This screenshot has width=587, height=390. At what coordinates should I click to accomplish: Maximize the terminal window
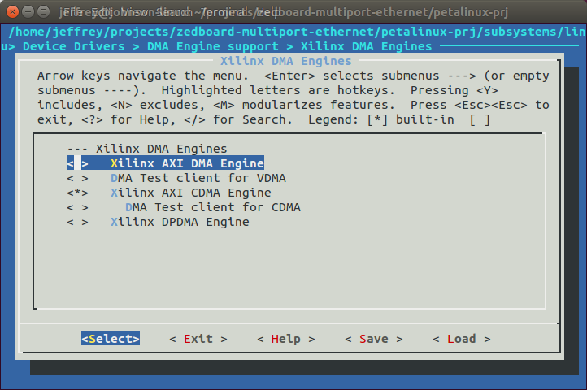coord(44,12)
